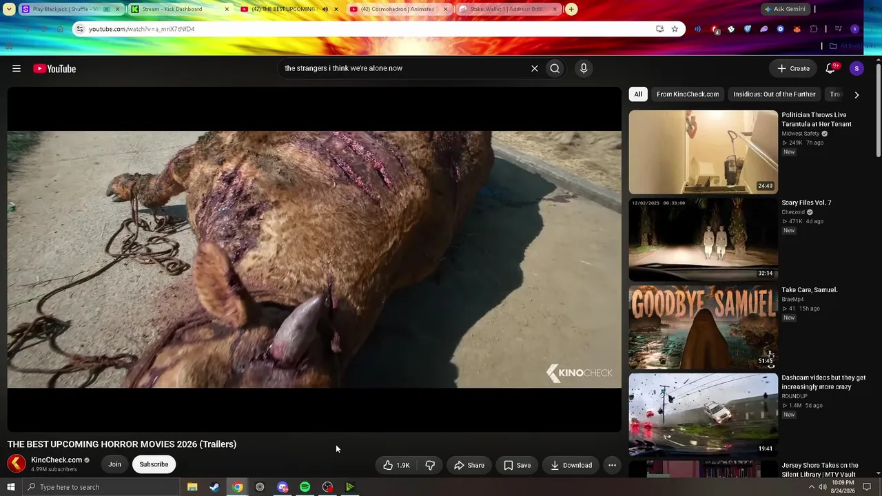Click the Ask Gemini button
Image resolution: width=882 pixels, height=496 pixels.
784,9
